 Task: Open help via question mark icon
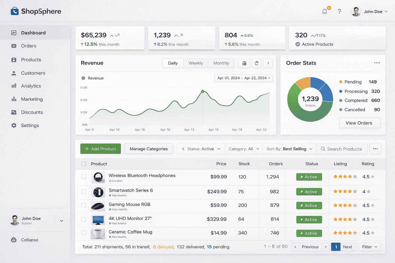[339, 12]
